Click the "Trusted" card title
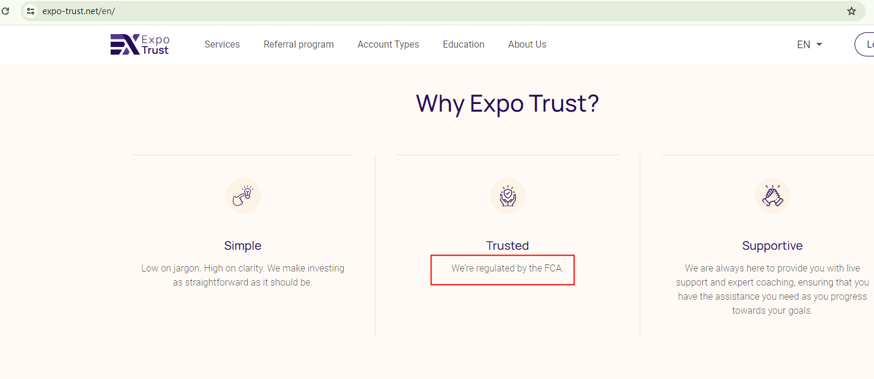874x379 pixels. coord(507,246)
